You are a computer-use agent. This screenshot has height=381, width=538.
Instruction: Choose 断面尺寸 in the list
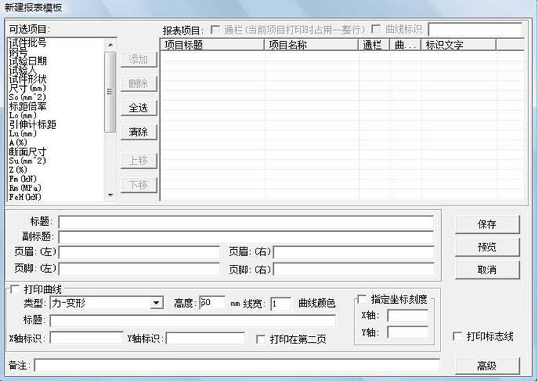pyautogui.click(x=28, y=152)
